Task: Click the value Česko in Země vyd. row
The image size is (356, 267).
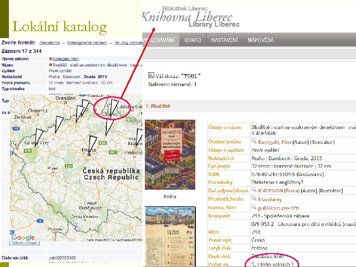Action: tap(258, 240)
